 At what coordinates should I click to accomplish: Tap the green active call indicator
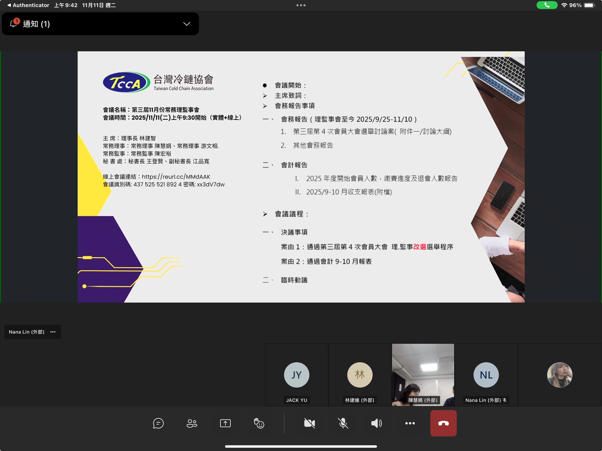pos(547,5)
